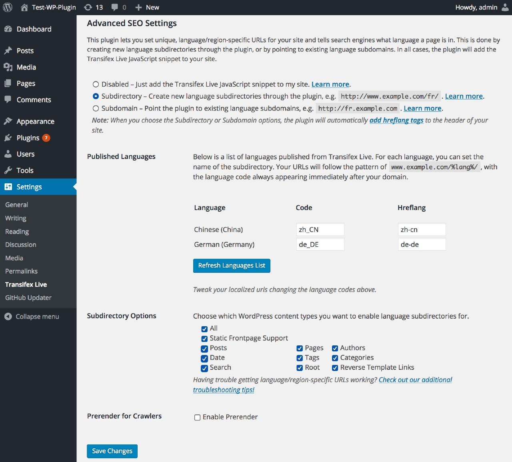
Task: Uncheck the Date checkbox
Action: (x=204, y=358)
